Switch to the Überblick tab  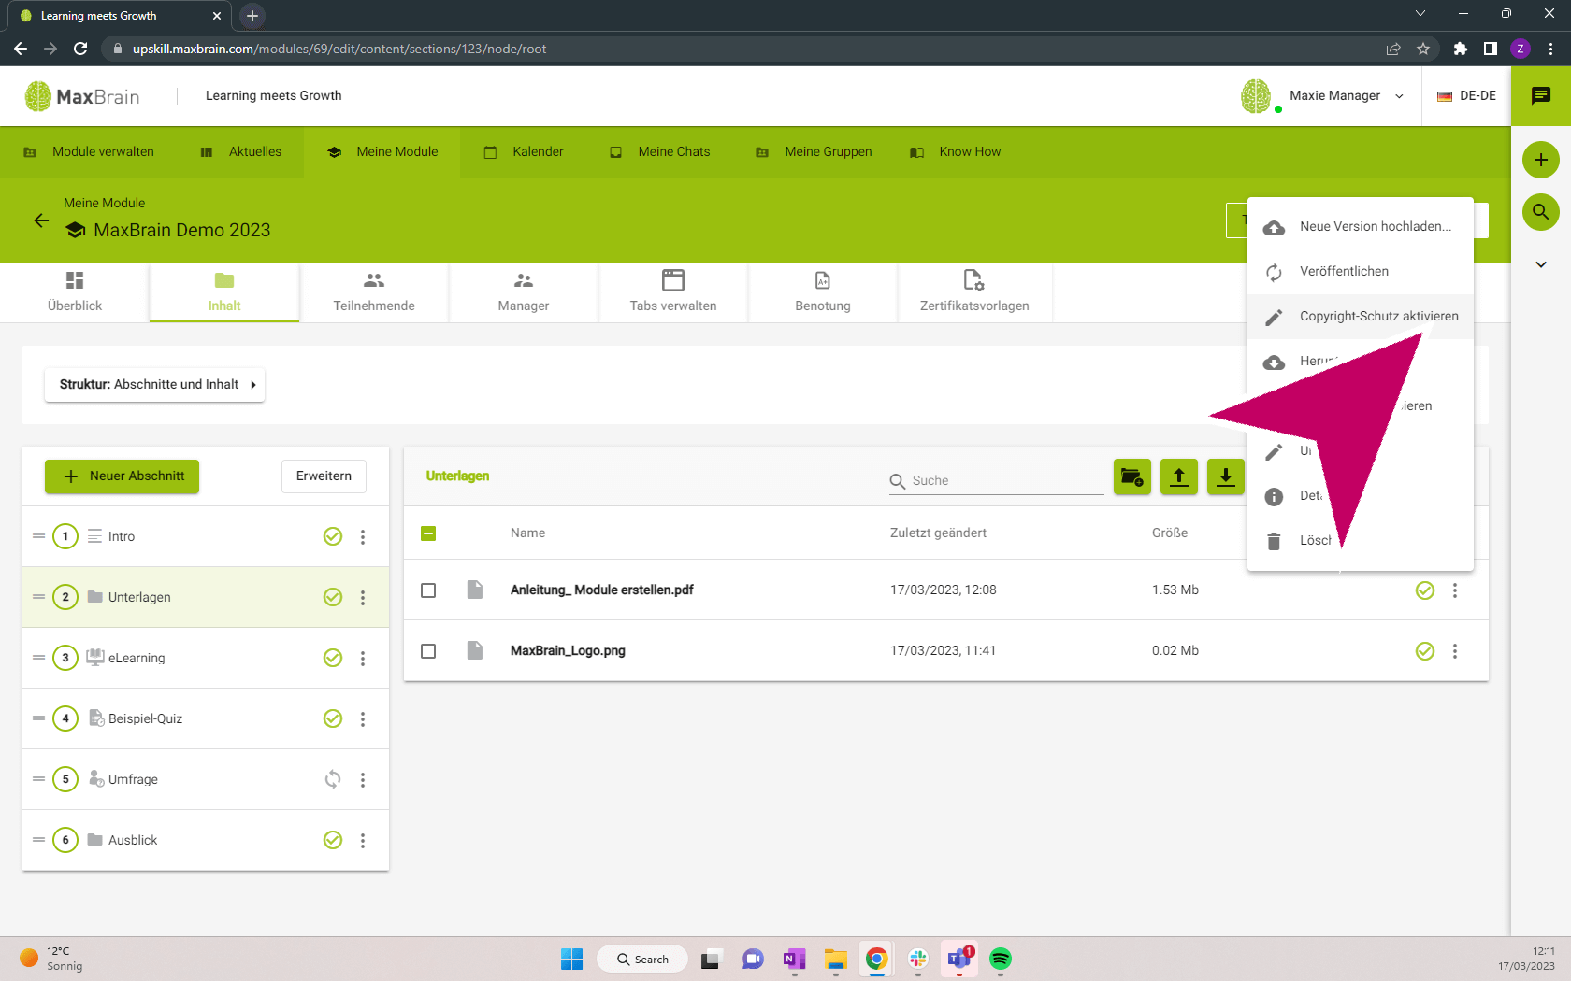click(x=75, y=292)
